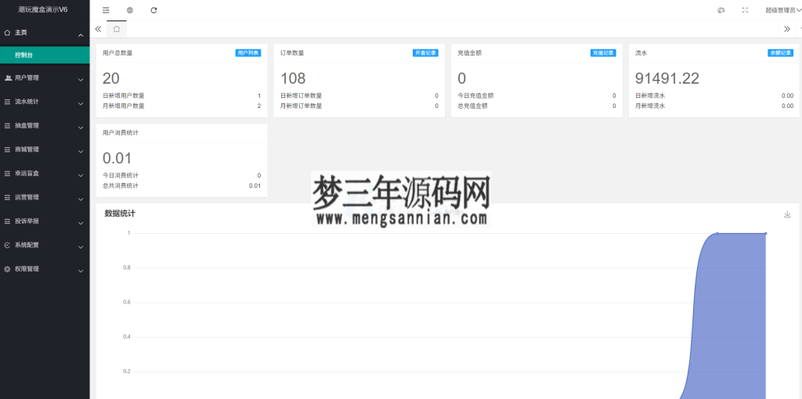The height and width of the screenshot is (399, 802).
Task: Click the 充值记录 badge button
Action: (x=603, y=52)
